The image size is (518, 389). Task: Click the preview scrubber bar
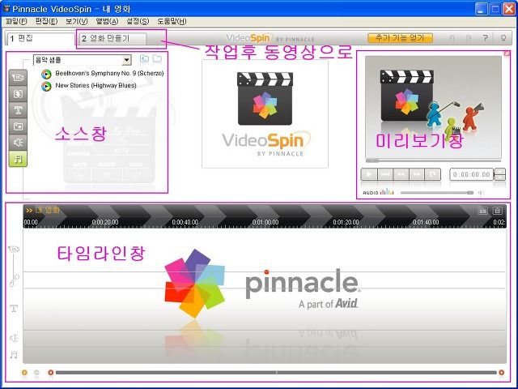(x=434, y=160)
